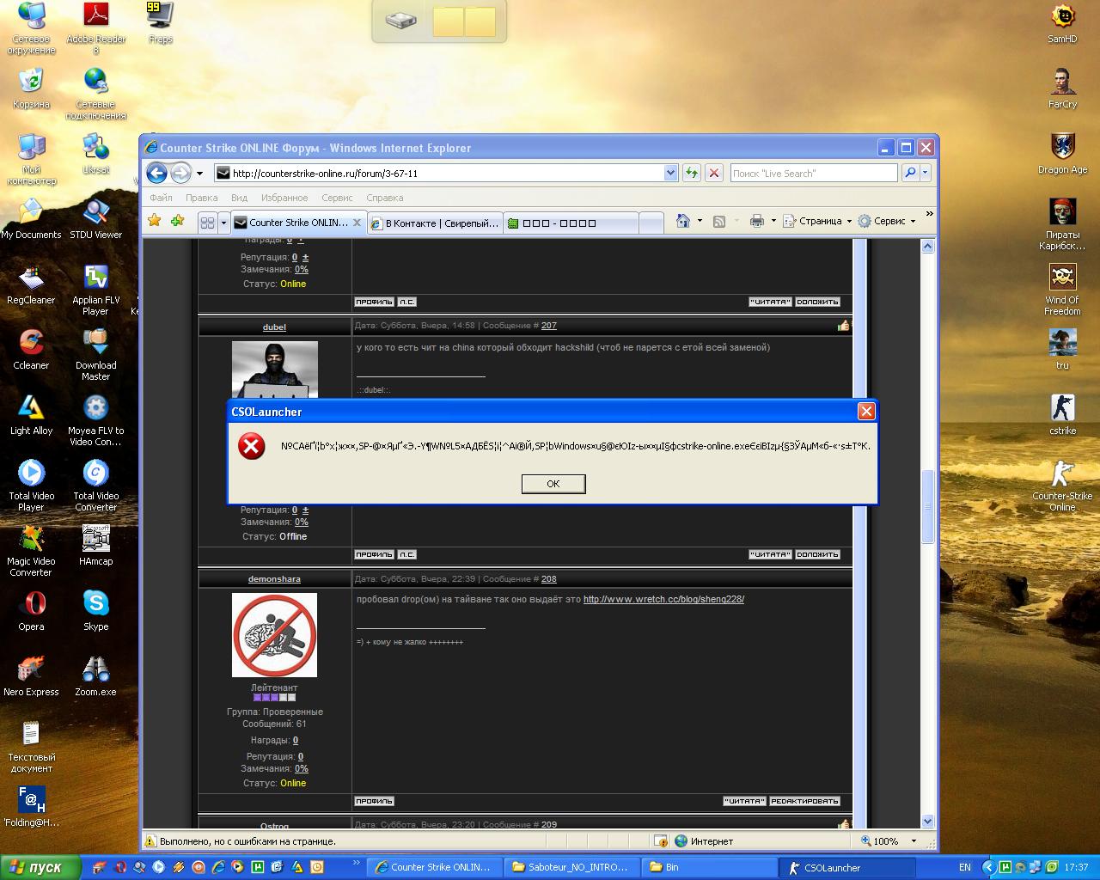Open the Справка menu

(384, 198)
